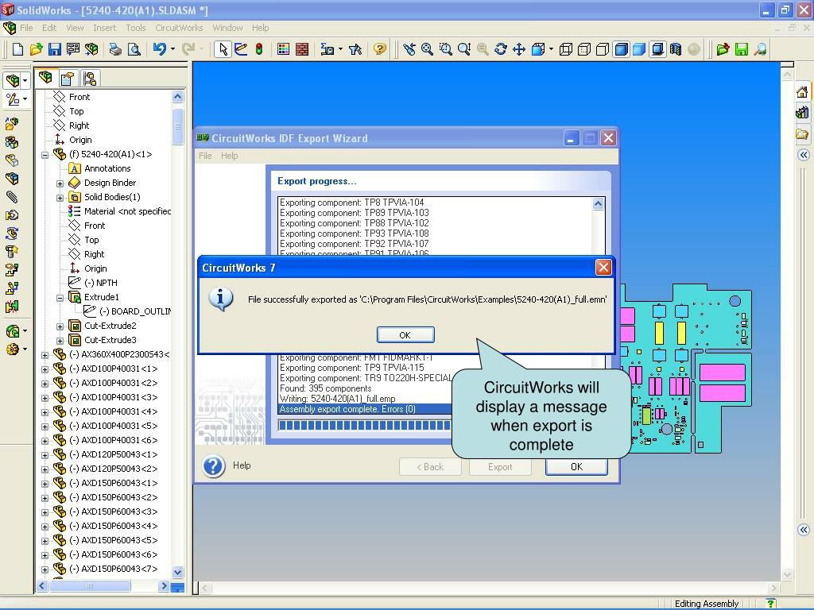Click the feature tree scroll down arrow
Viewport: 814px width, 610px height.
click(177, 572)
